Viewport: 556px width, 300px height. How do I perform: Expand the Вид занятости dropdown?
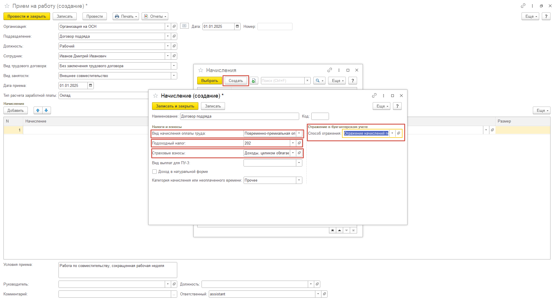tap(174, 76)
